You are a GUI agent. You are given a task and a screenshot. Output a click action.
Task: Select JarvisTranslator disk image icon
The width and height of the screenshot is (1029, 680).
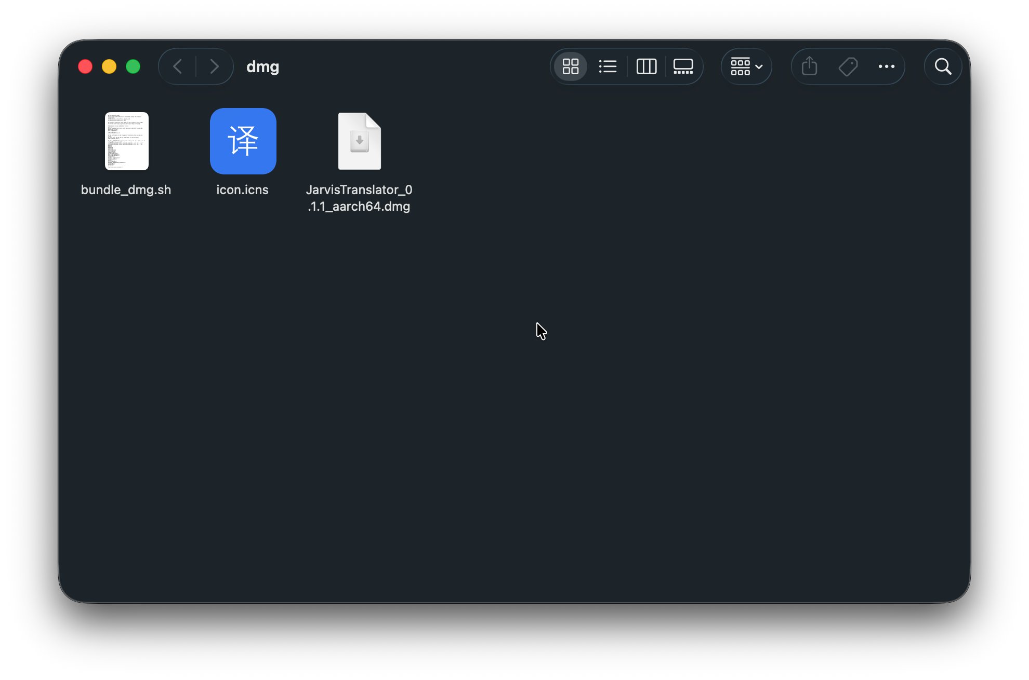click(359, 141)
